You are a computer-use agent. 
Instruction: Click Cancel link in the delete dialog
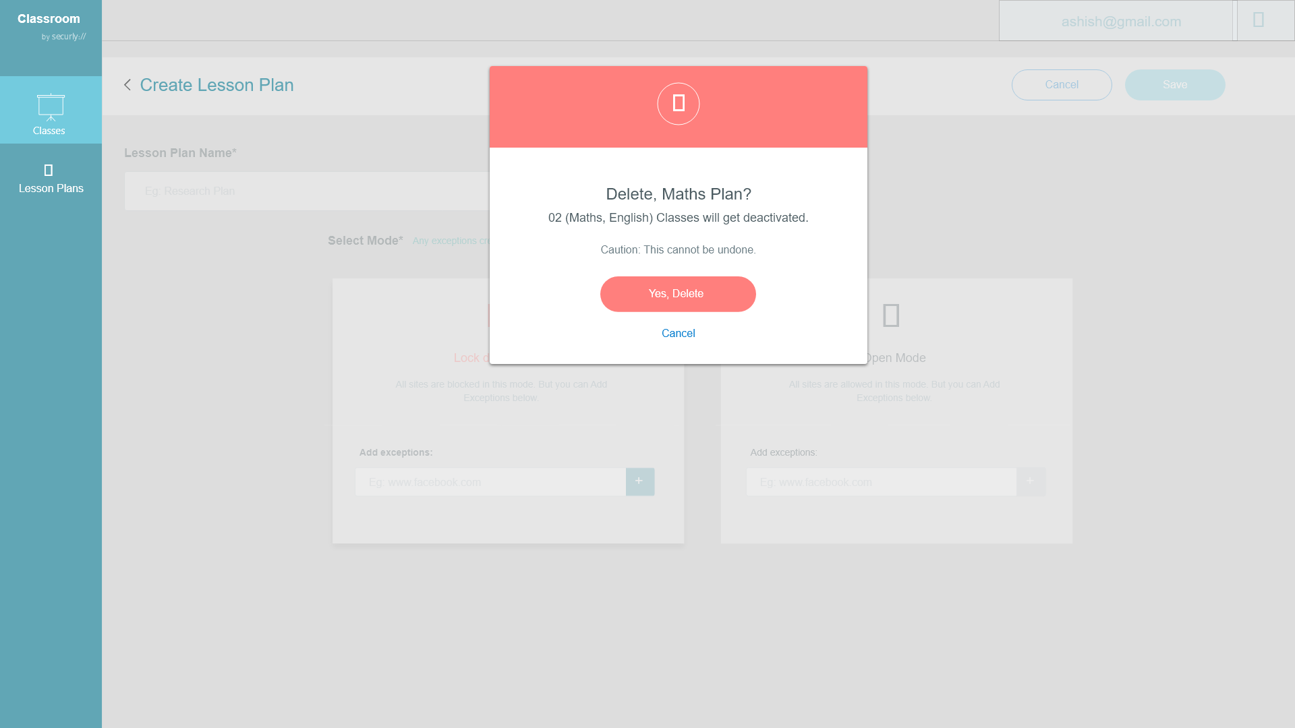678,334
